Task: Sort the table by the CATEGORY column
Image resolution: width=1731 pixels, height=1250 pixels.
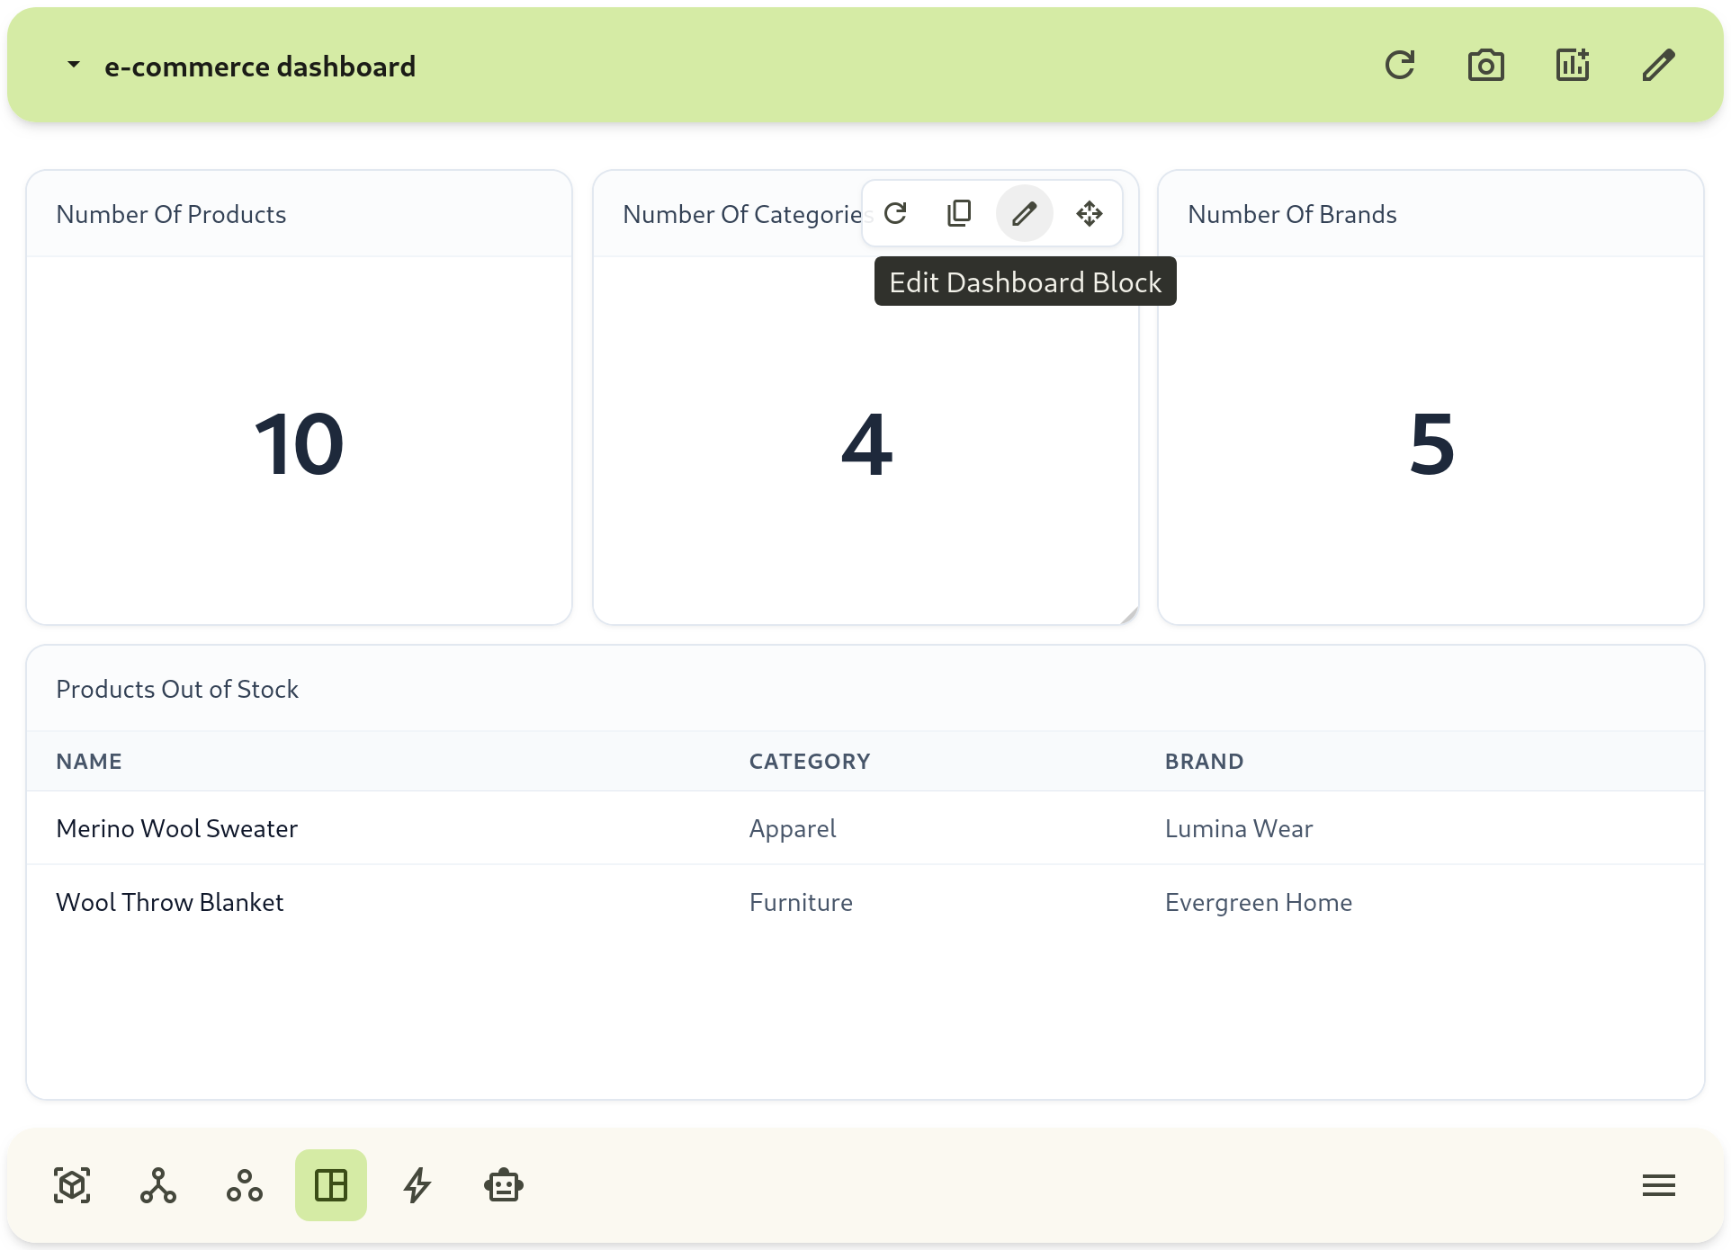Action: click(x=809, y=761)
